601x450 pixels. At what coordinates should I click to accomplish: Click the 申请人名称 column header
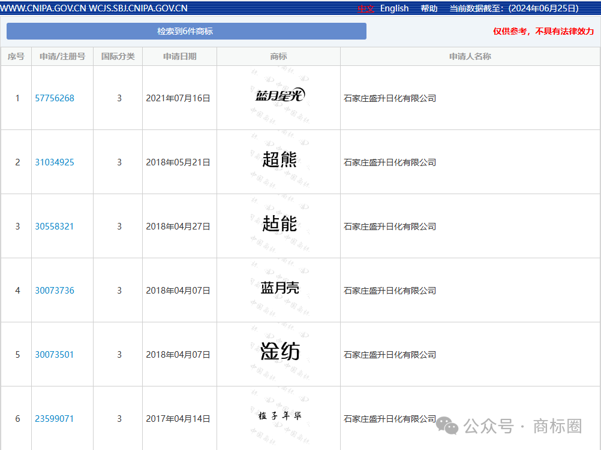[470, 56]
